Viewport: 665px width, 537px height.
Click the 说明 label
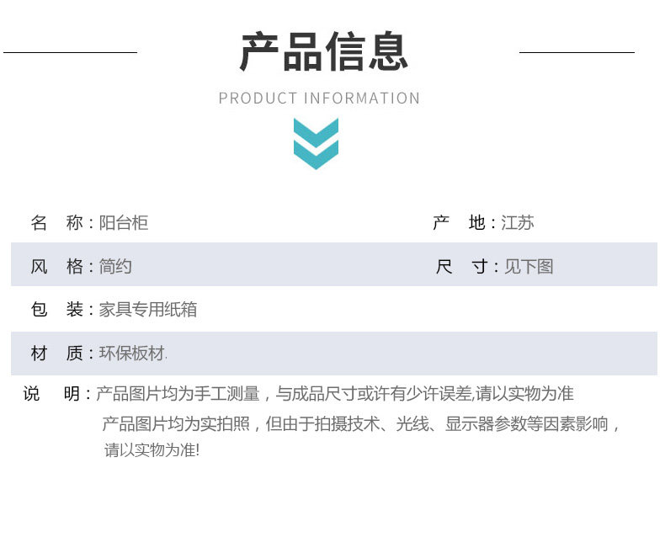tap(51, 394)
